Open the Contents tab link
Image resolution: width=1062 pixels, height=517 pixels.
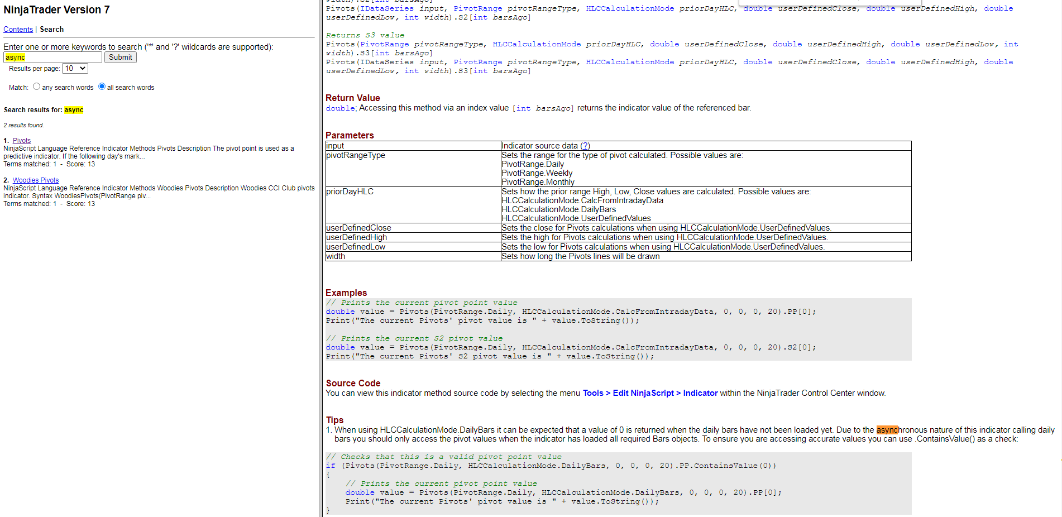click(18, 29)
